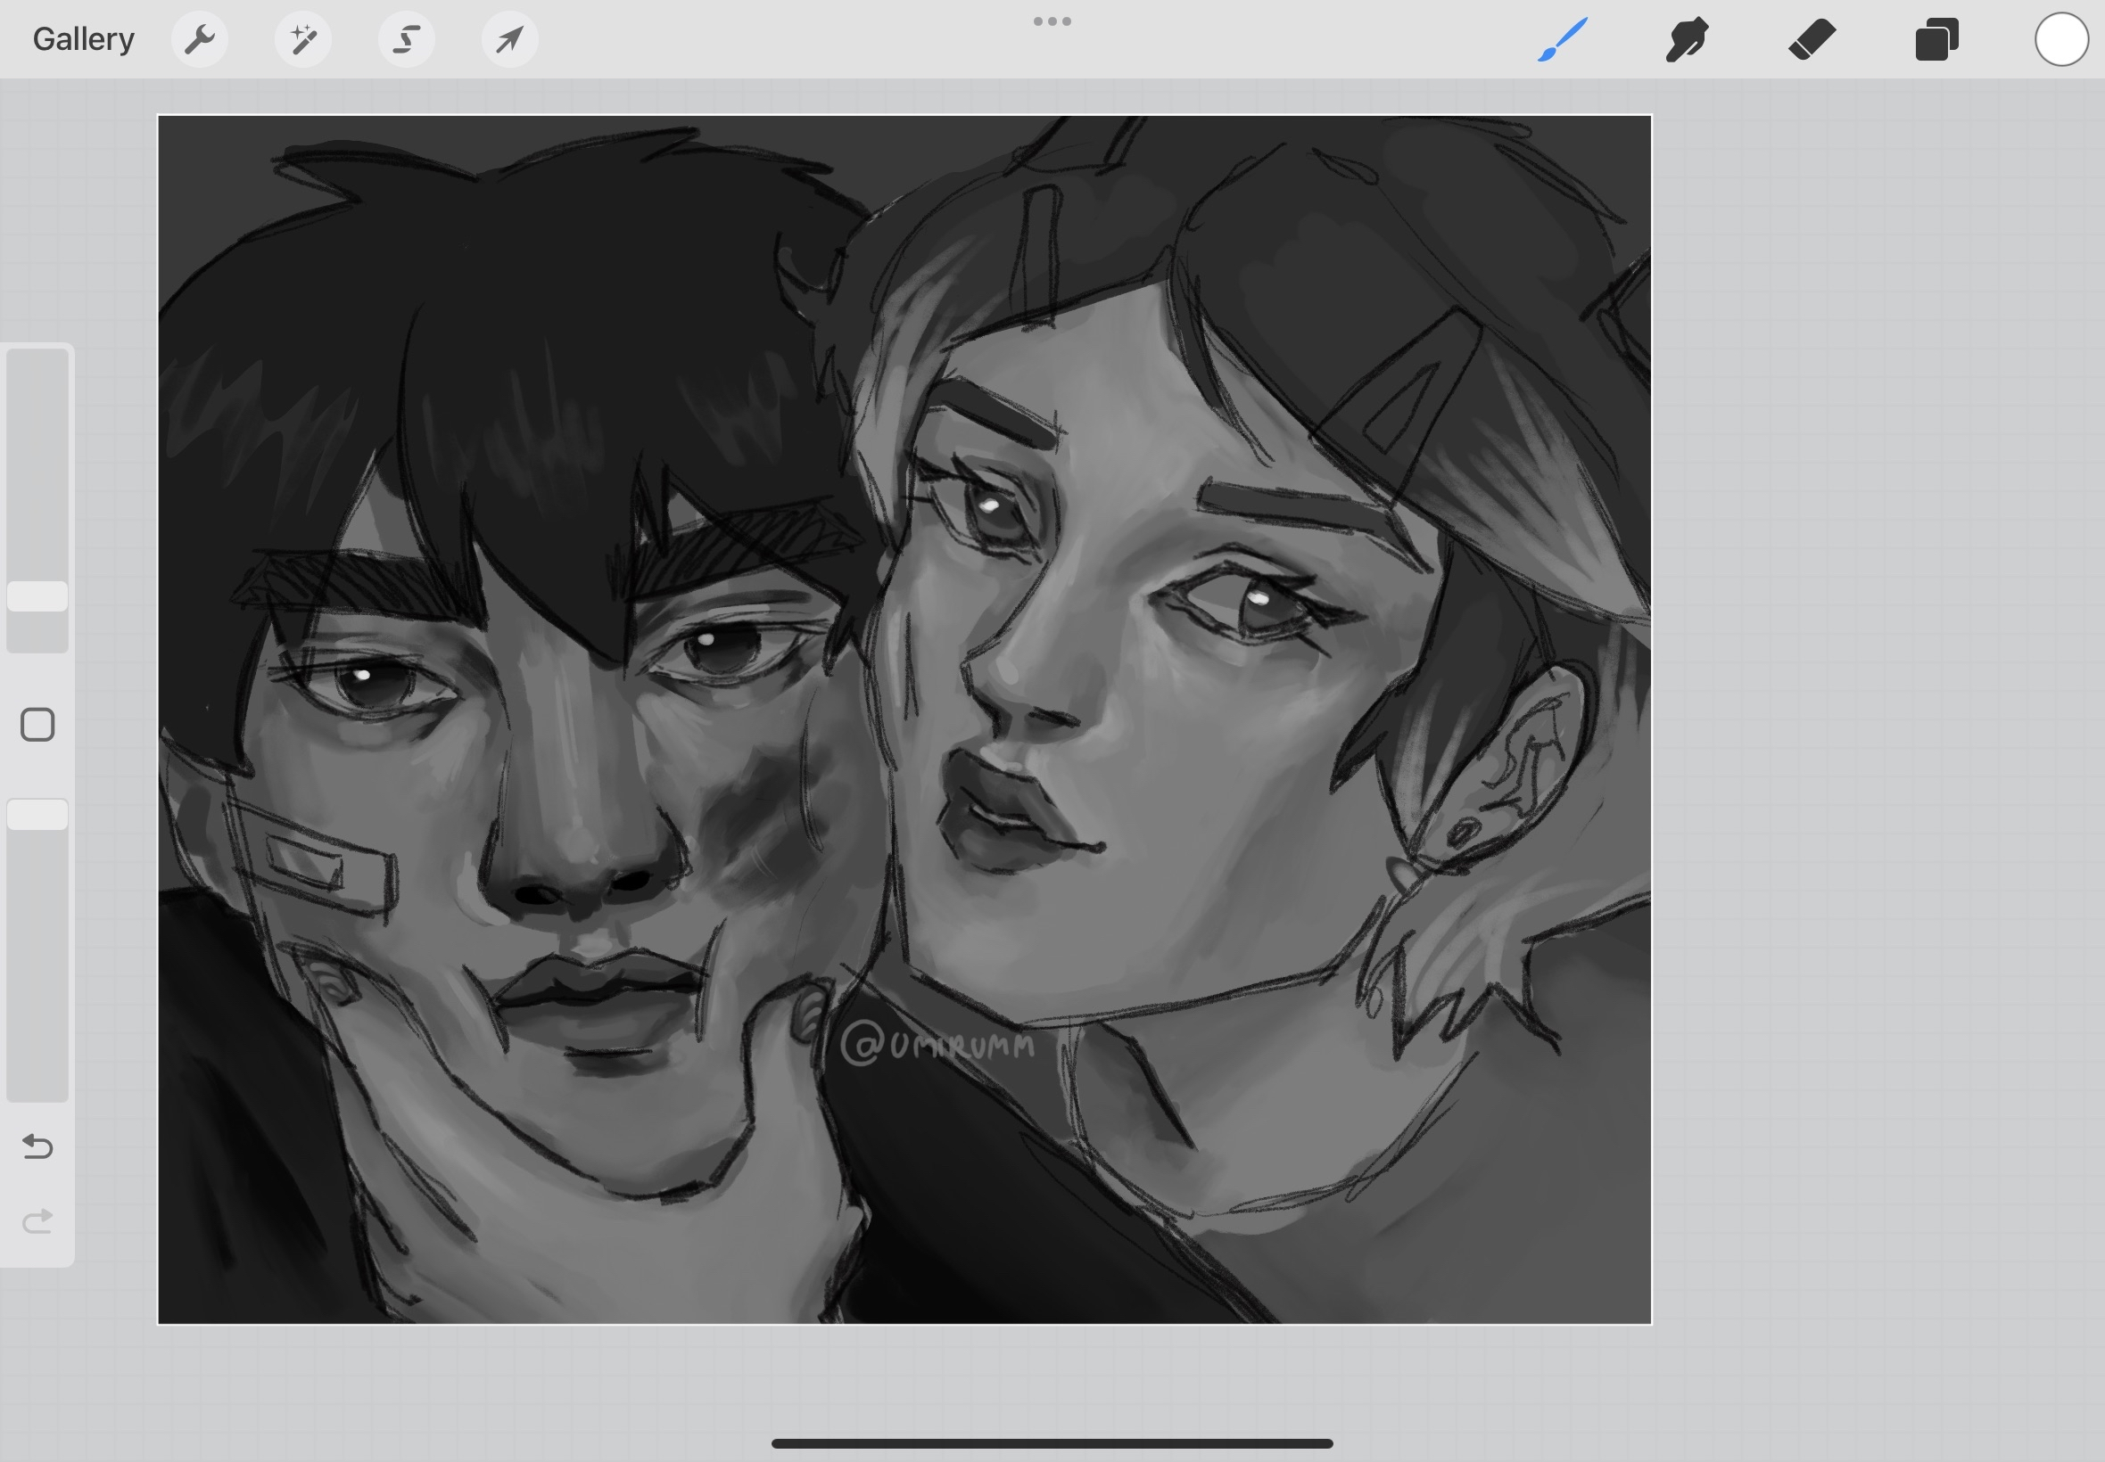Activate the Transform arrow tool
The height and width of the screenshot is (1462, 2105).
509,39
